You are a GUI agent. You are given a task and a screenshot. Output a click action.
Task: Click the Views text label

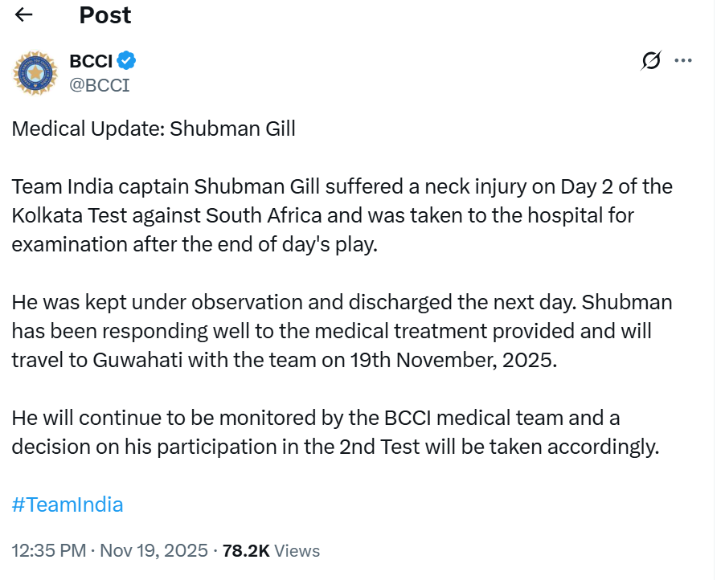[297, 551]
